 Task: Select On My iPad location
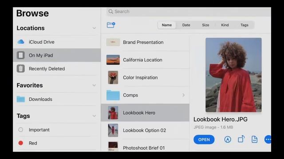click(57, 55)
